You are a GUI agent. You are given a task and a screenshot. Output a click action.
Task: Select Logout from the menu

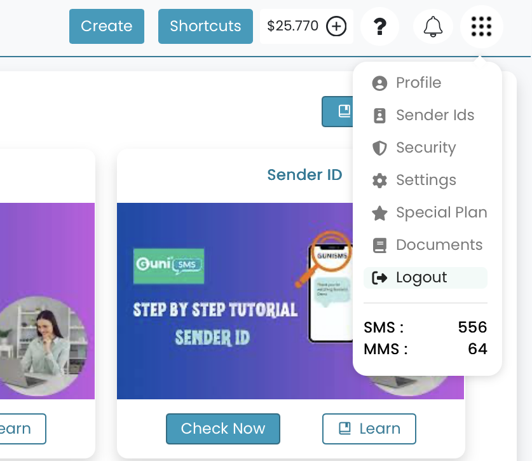pos(421,278)
